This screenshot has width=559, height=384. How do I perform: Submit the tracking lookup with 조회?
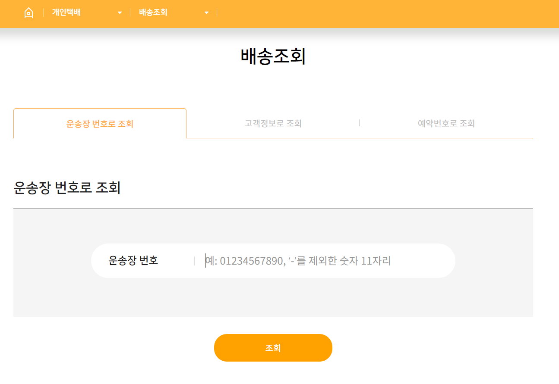coord(273,348)
